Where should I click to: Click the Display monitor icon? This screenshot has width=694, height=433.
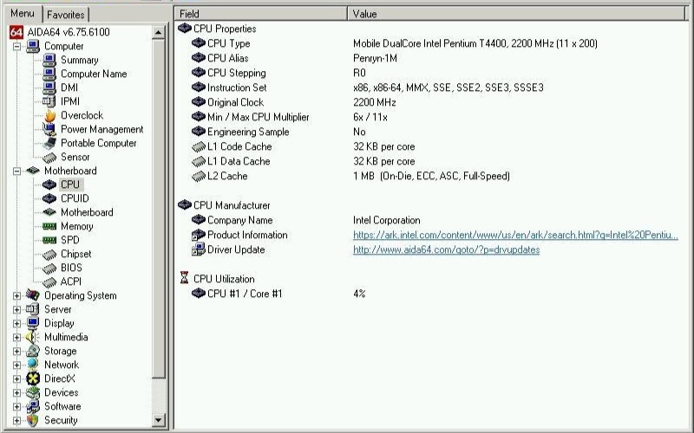(x=33, y=323)
